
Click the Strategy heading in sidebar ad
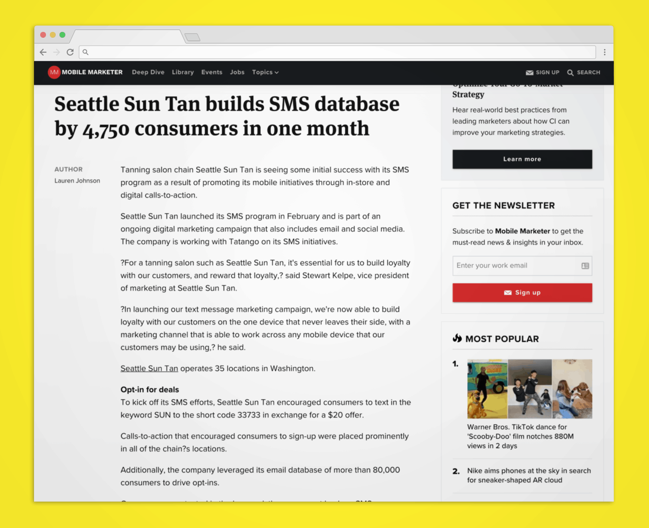pyautogui.click(x=468, y=95)
